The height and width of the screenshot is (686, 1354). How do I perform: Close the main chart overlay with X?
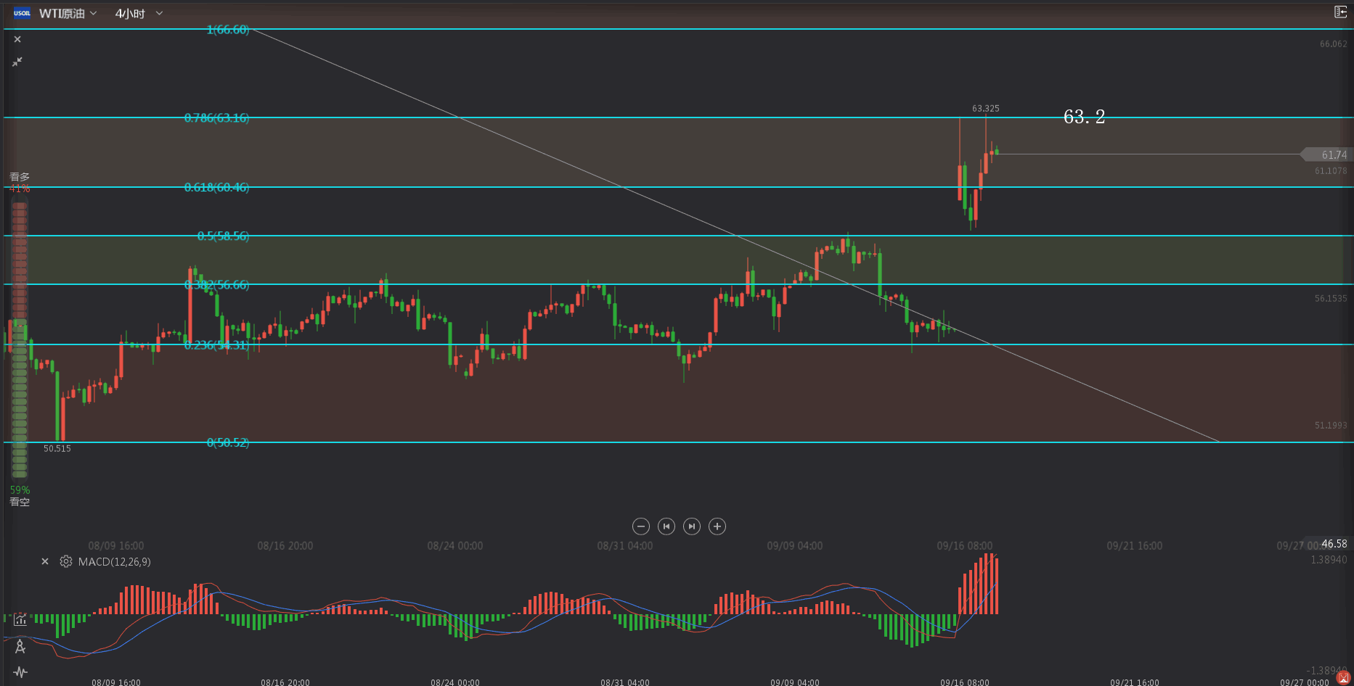pos(17,39)
